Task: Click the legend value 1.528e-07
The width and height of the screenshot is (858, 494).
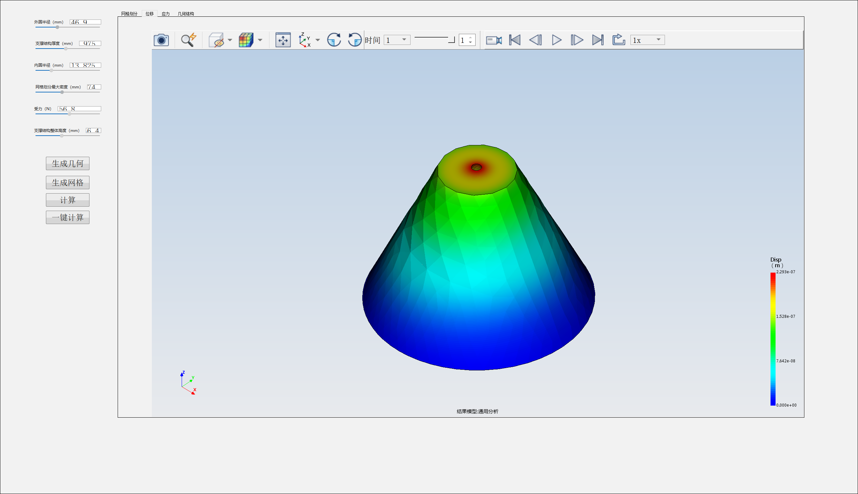Action: (x=785, y=316)
